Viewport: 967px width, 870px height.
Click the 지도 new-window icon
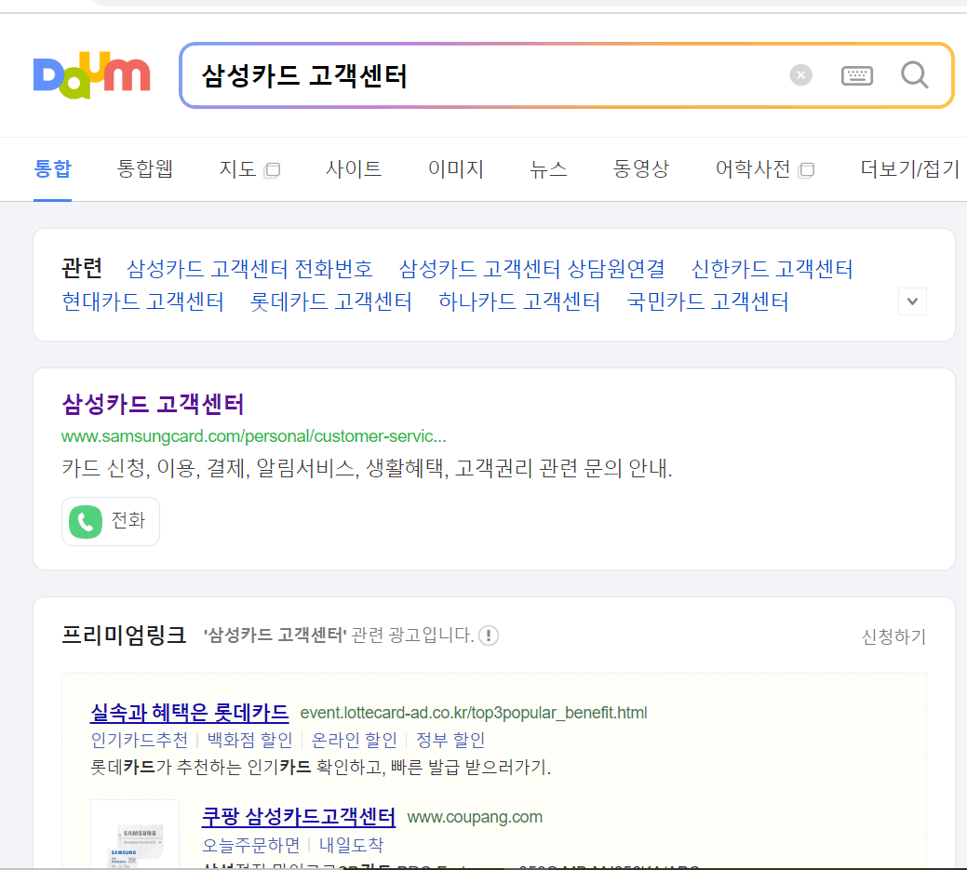coord(272,170)
